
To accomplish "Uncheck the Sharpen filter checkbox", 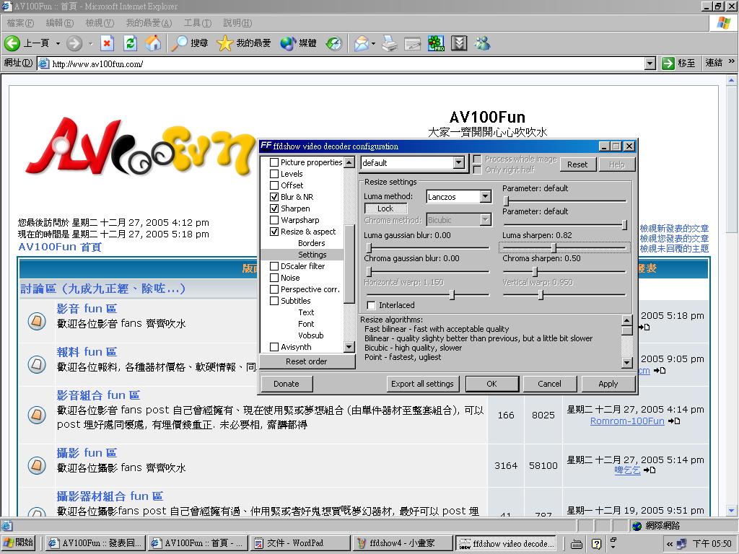I will [x=274, y=208].
